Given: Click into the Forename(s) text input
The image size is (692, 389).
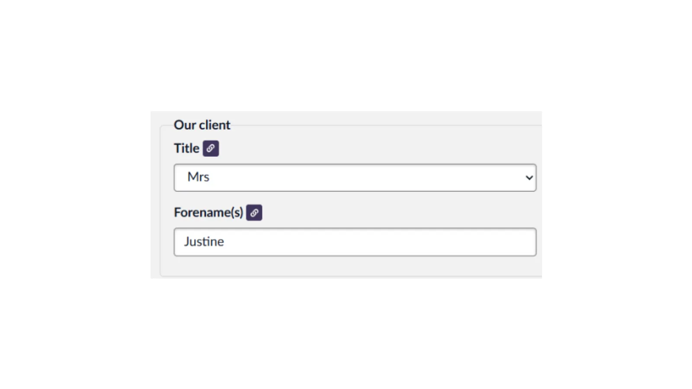Looking at the screenshot, I should (355, 242).
